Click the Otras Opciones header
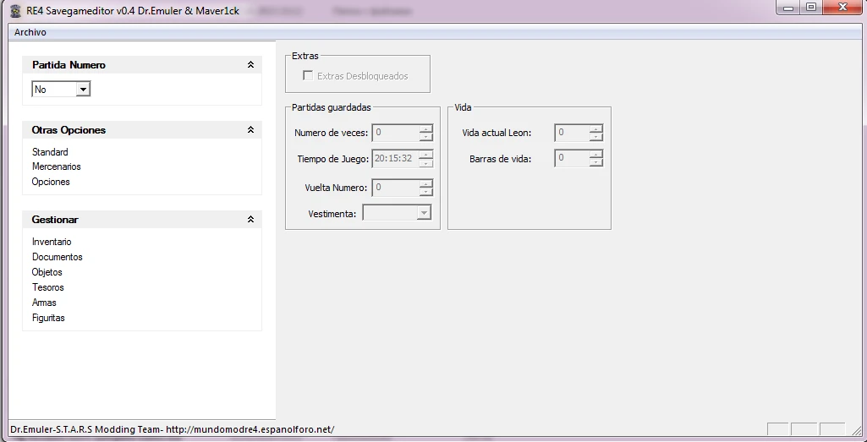 (142, 130)
